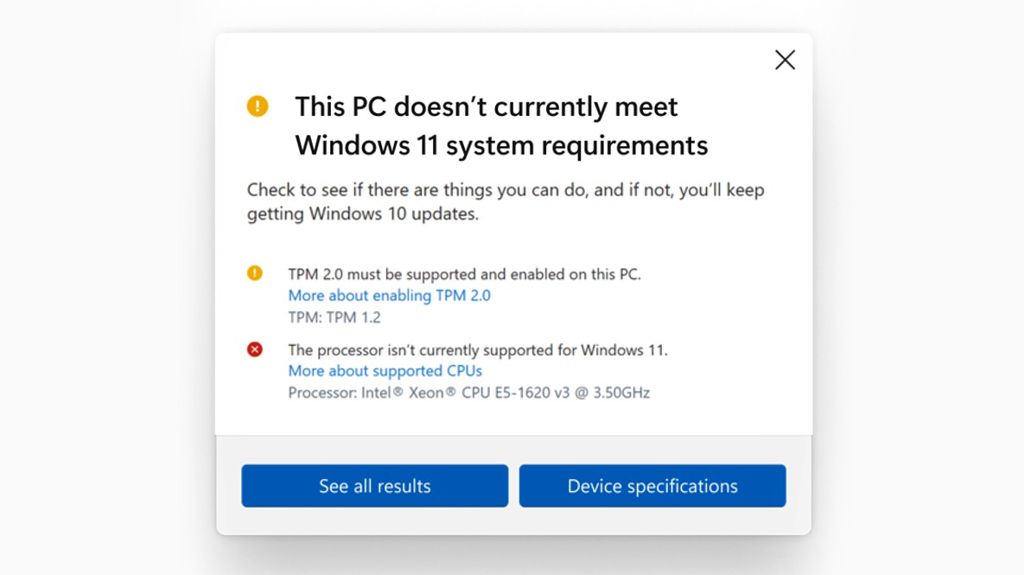The width and height of the screenshot is (1024, 575).
Task: Select the warning icon next to TPM 2.0 requirement
Action: 256,273
